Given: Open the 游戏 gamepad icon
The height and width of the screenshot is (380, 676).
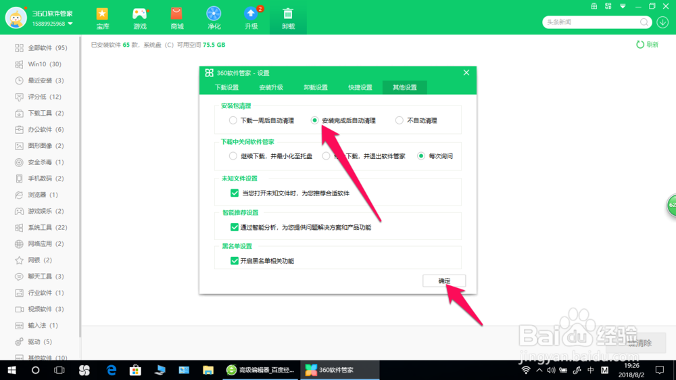Looking at the screenshot, I should (x=140, y=14).
